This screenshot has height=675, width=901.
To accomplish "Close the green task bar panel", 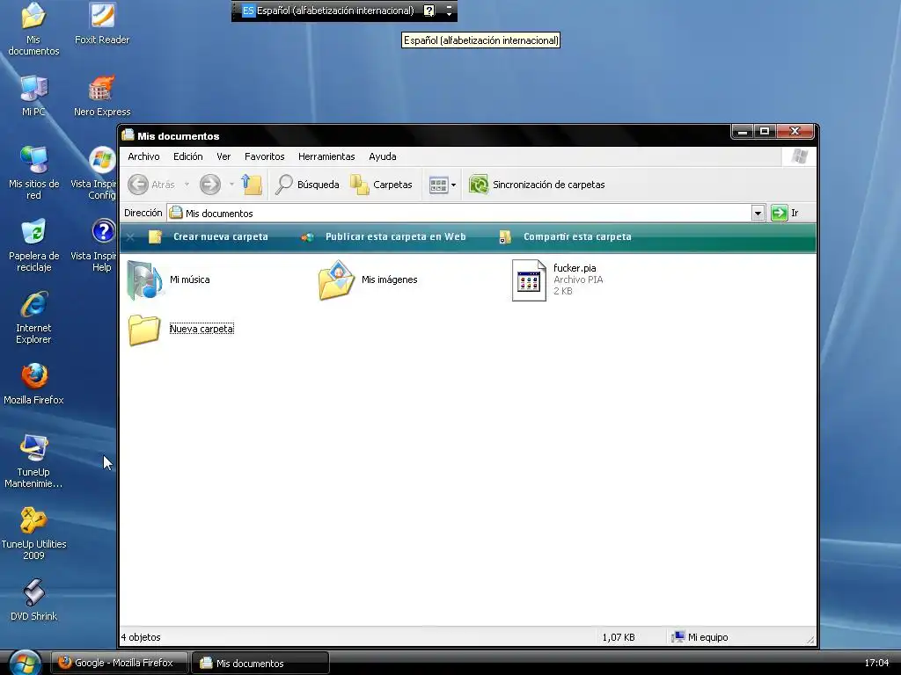I will [x=130, y=237].
